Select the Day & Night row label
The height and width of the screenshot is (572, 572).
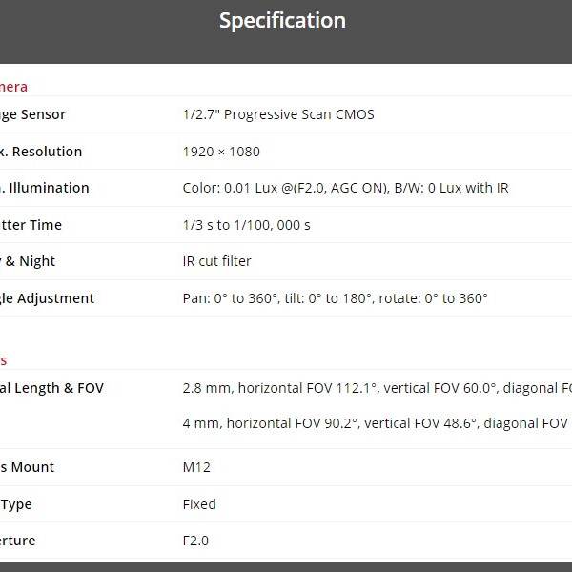pos(29,261)
